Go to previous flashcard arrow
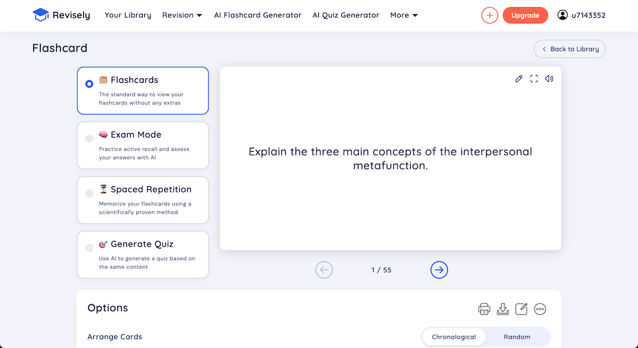 tap(324, 270)
